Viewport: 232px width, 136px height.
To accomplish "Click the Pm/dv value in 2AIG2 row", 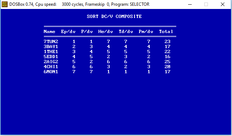I will (149, 62).
